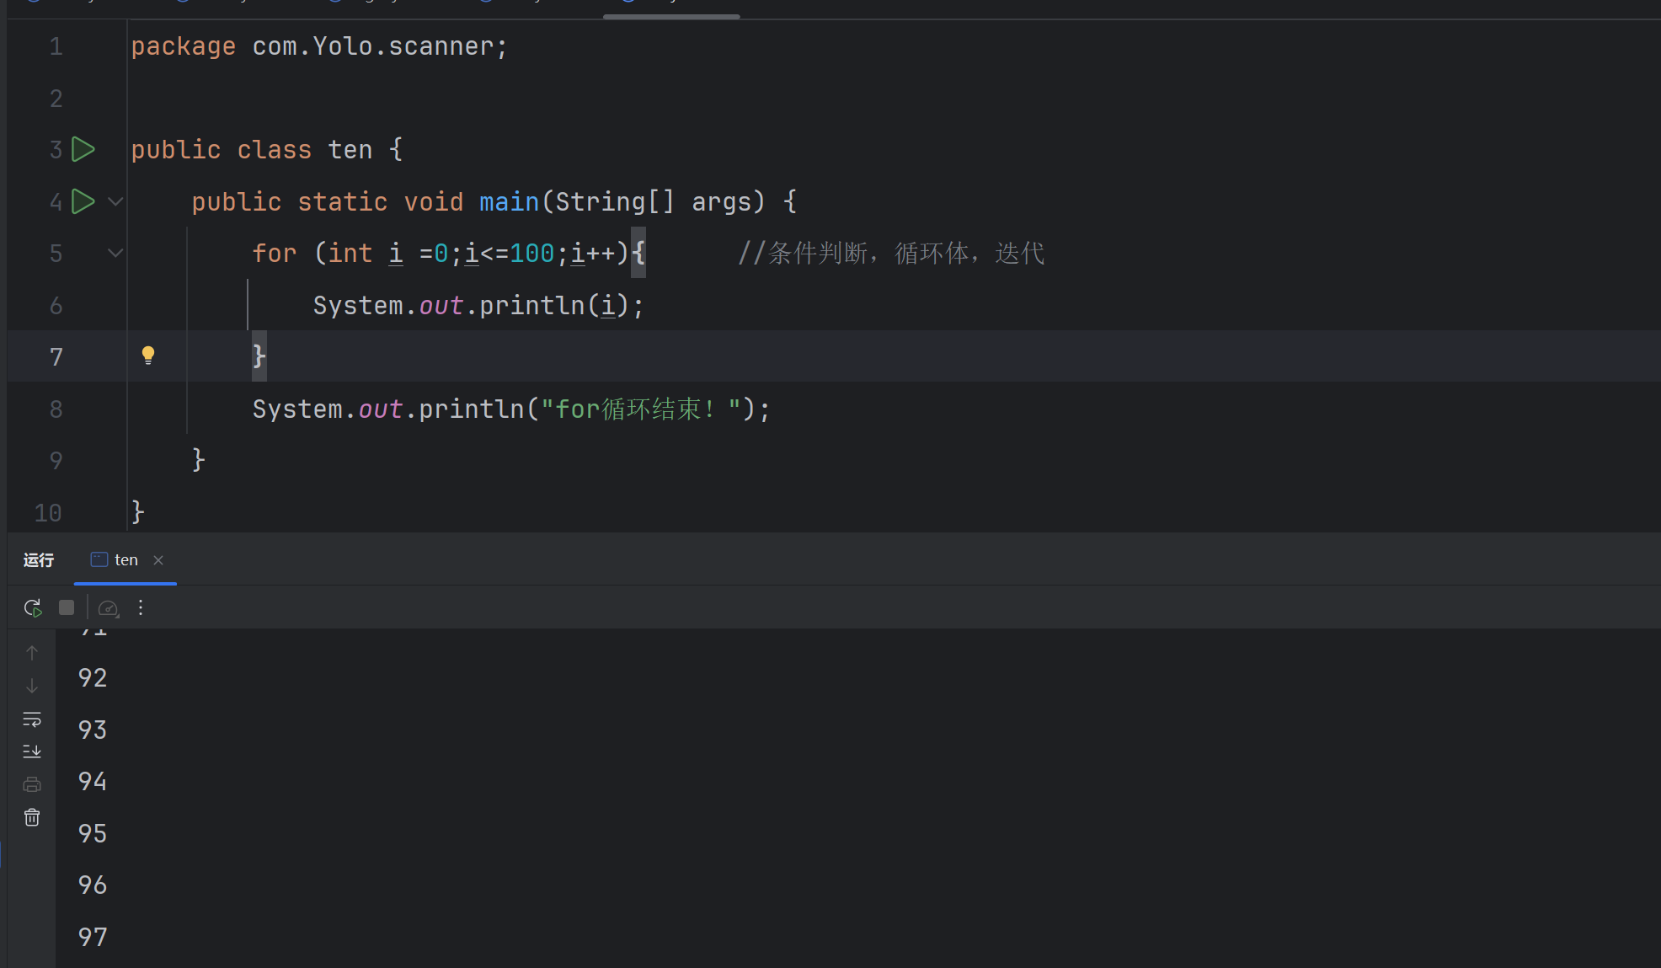Open the Run toolbar more options menu
Image resolution: width=1661 pixels, height=968 pixels.
point(141,607)
